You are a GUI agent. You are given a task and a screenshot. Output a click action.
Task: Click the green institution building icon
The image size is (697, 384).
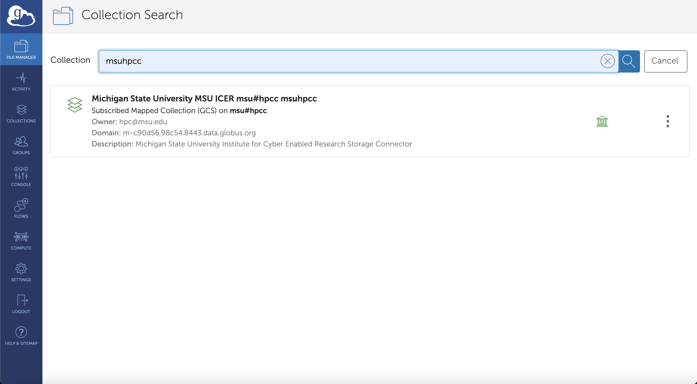tap(602, 121)
